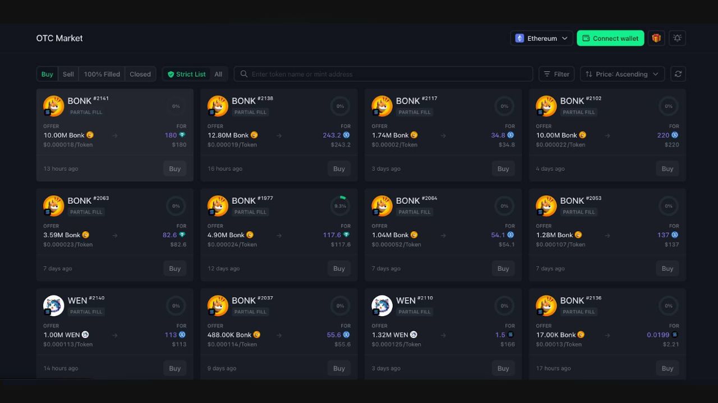
Task: Click the WEN #2140 cat avatar
Action: coord(54,306)
